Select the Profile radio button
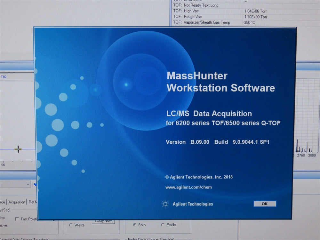Viewport: 320px width, 240px height. pyautogui.click(x=163, y=225)
